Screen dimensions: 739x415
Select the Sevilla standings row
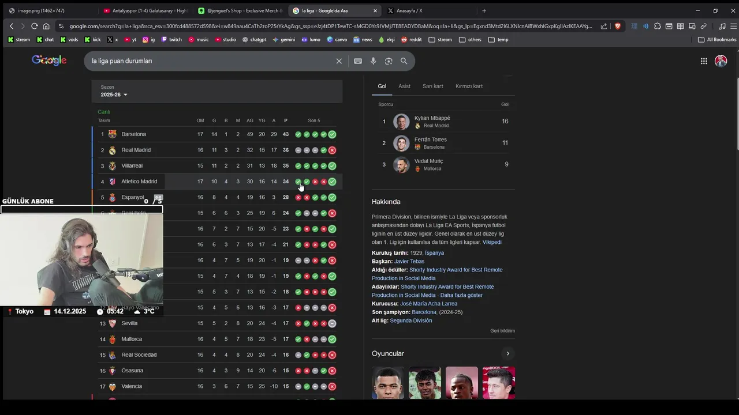(x=217, y=323)
